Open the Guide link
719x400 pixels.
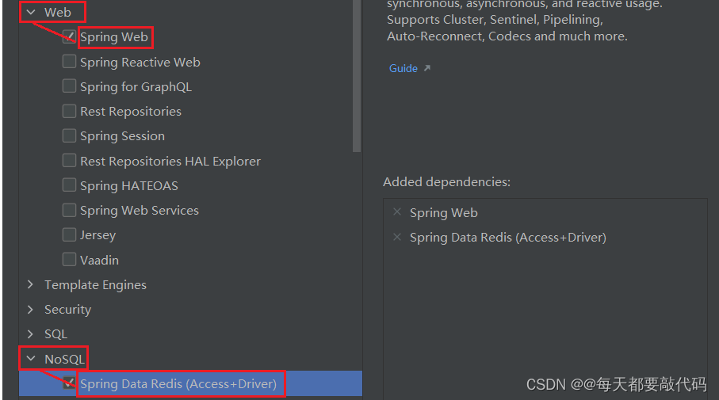coord(403,68)
